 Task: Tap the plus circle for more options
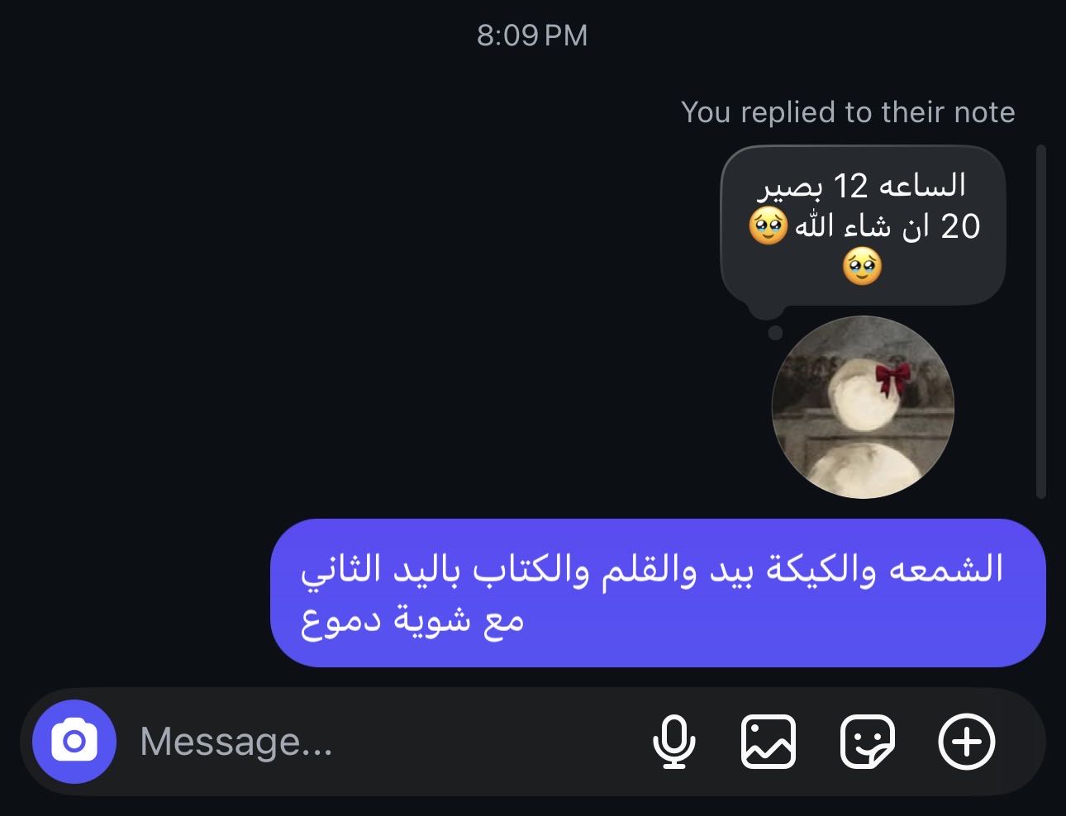click(967, 742)
